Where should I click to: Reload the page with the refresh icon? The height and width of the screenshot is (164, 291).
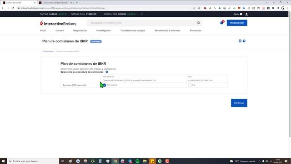pos(13,8)
